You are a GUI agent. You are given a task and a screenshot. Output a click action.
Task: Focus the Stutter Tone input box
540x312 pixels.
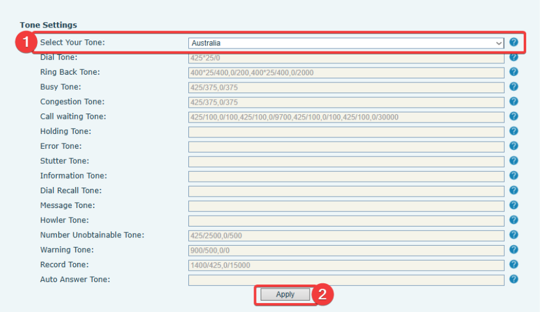[x=346, y=161]
